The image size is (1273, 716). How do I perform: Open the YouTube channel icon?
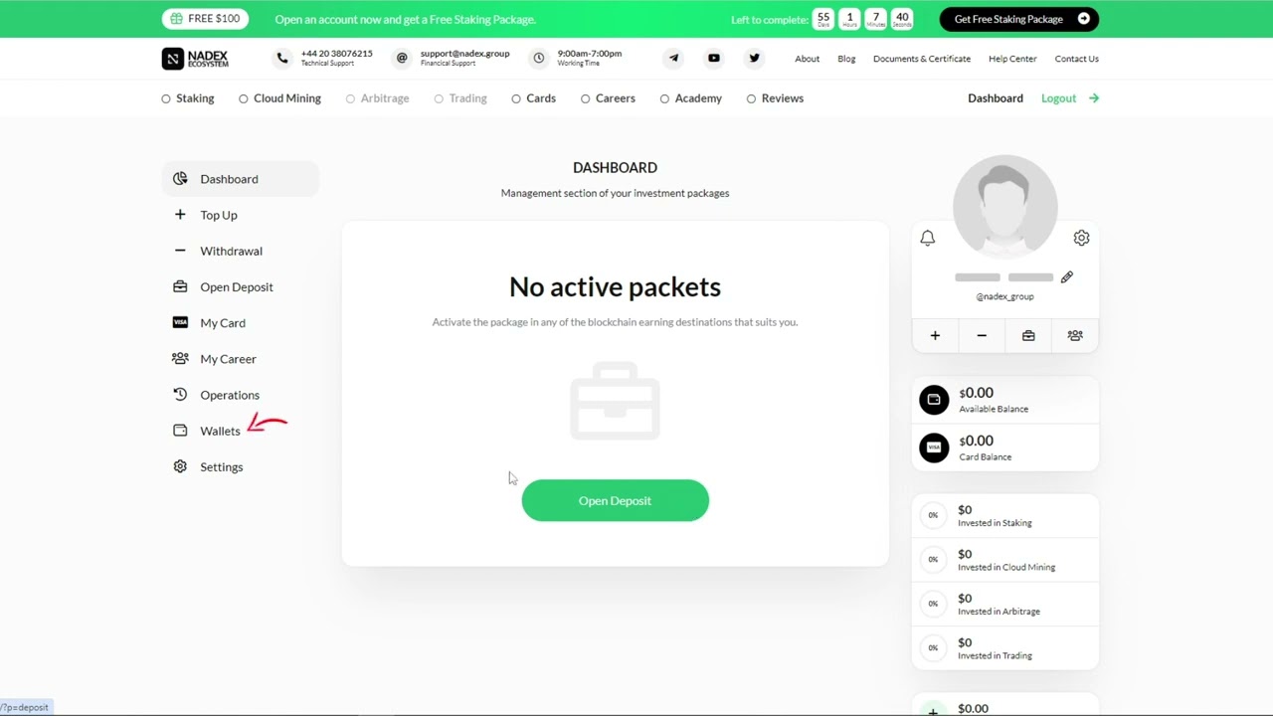coord(713,58)
